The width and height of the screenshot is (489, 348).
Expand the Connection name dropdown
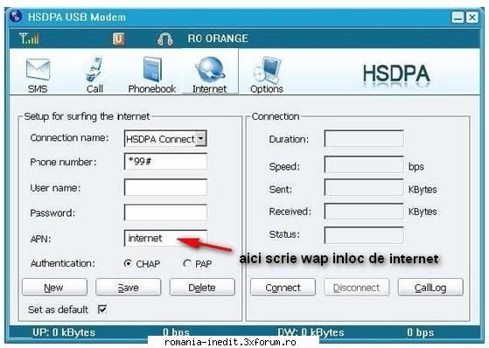(201, 138)
